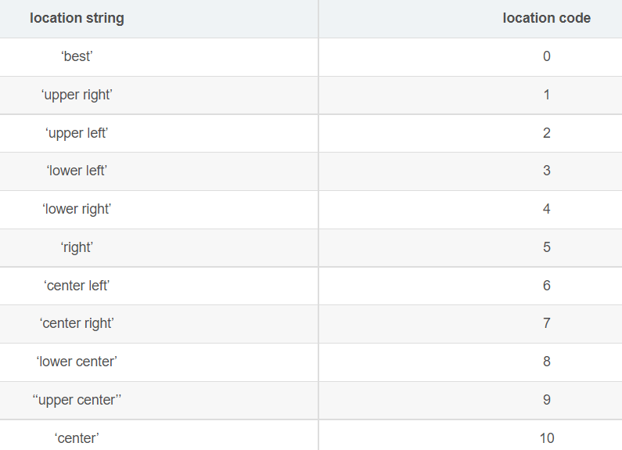Click the 'center left' table cell
This screenshot has width=622, height=450.
pyautogui.click(x=77, y=286)
